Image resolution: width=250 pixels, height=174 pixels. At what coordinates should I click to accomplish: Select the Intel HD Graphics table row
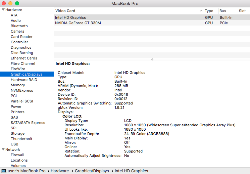pos(152,17)
